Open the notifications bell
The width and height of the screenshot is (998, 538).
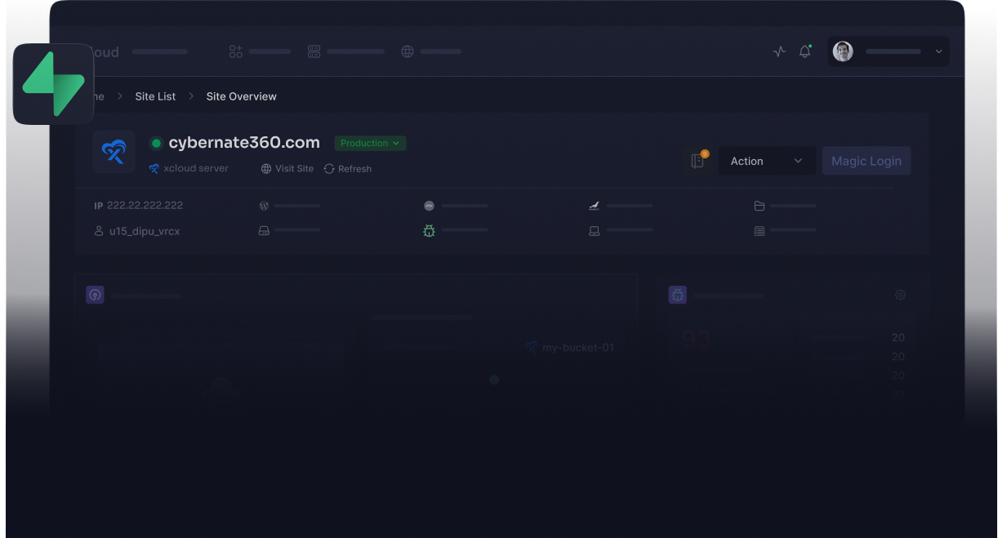click(805, 51)
